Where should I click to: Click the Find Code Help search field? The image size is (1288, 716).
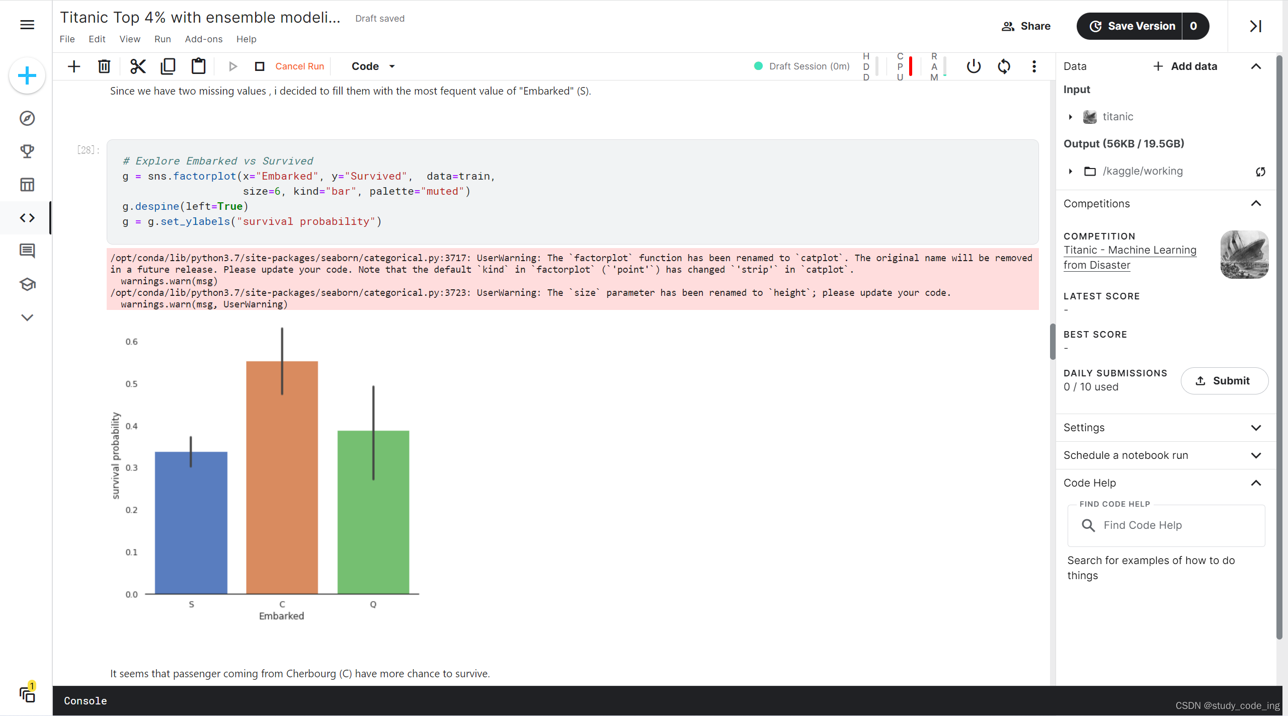coord(1166,525)
